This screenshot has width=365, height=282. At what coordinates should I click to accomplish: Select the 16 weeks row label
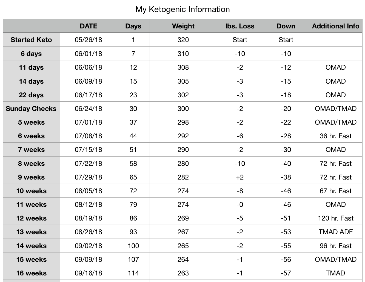[32, 273]
